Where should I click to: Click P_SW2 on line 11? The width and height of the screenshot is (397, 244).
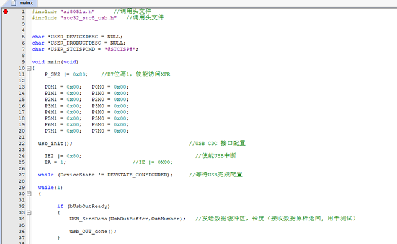52,74
